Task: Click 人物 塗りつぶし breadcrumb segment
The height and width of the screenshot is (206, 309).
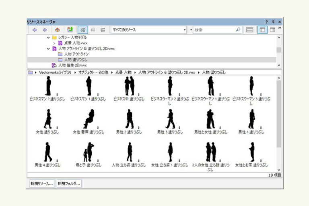Action: [x=214, y=72]
